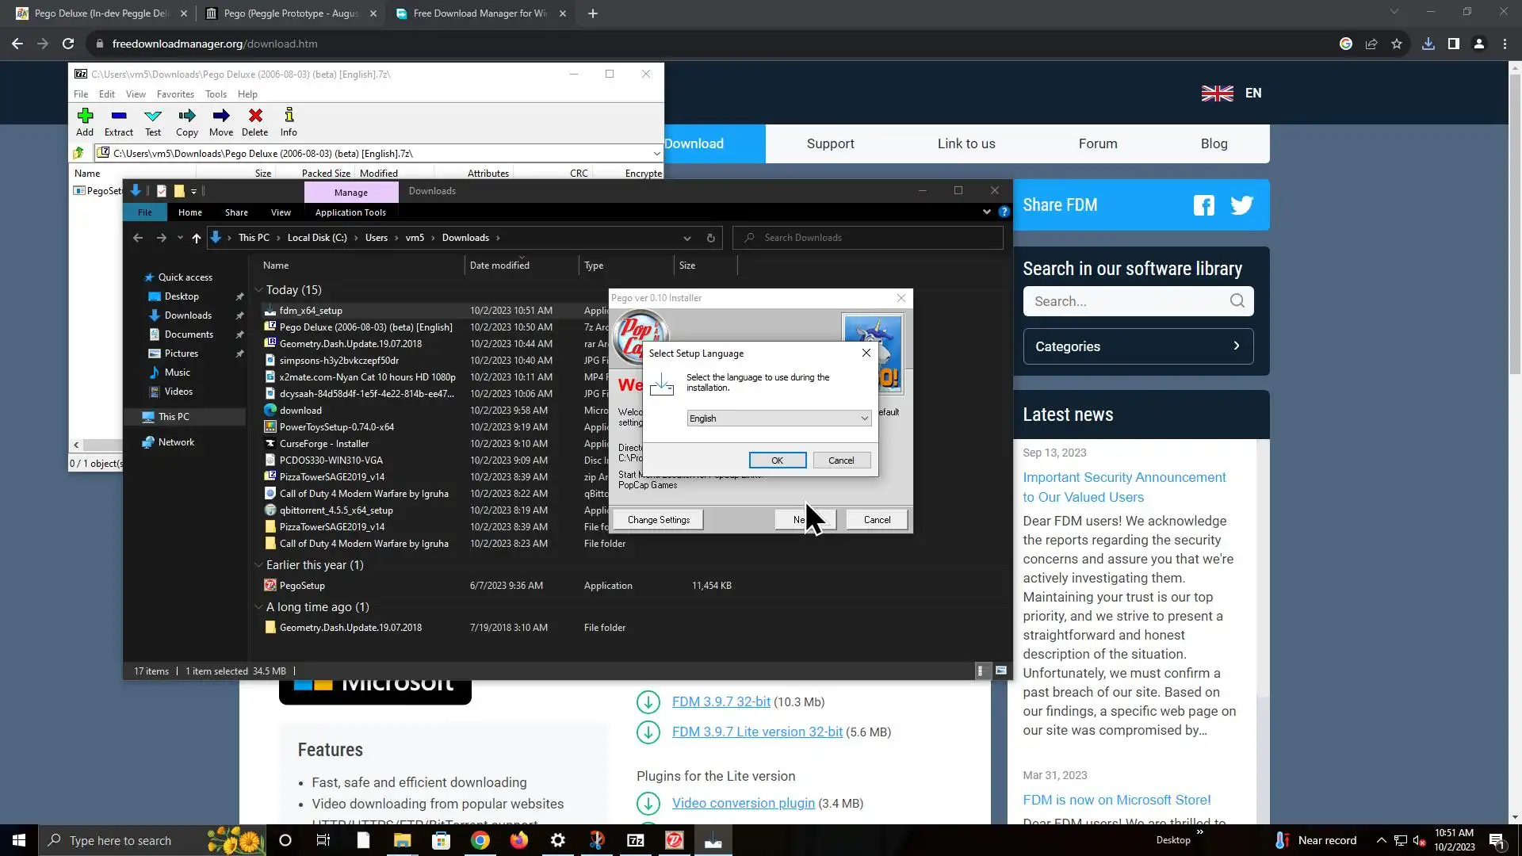
Task: Click the 7-Zip Extract icon
Action: (x=119, y=117)
